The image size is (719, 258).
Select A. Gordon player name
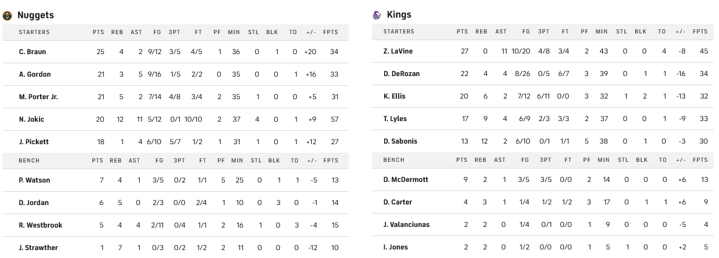[x=35, y=74]
